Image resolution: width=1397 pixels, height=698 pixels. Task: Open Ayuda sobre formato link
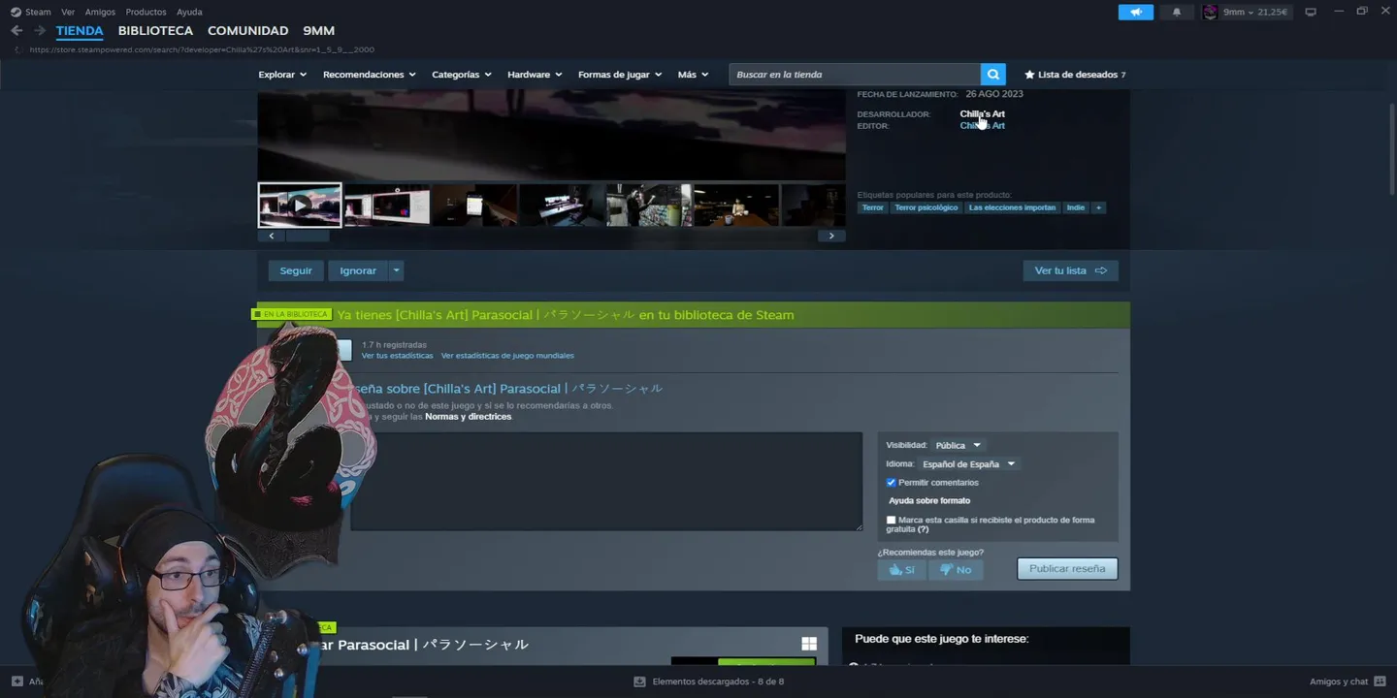pos(929,500)
